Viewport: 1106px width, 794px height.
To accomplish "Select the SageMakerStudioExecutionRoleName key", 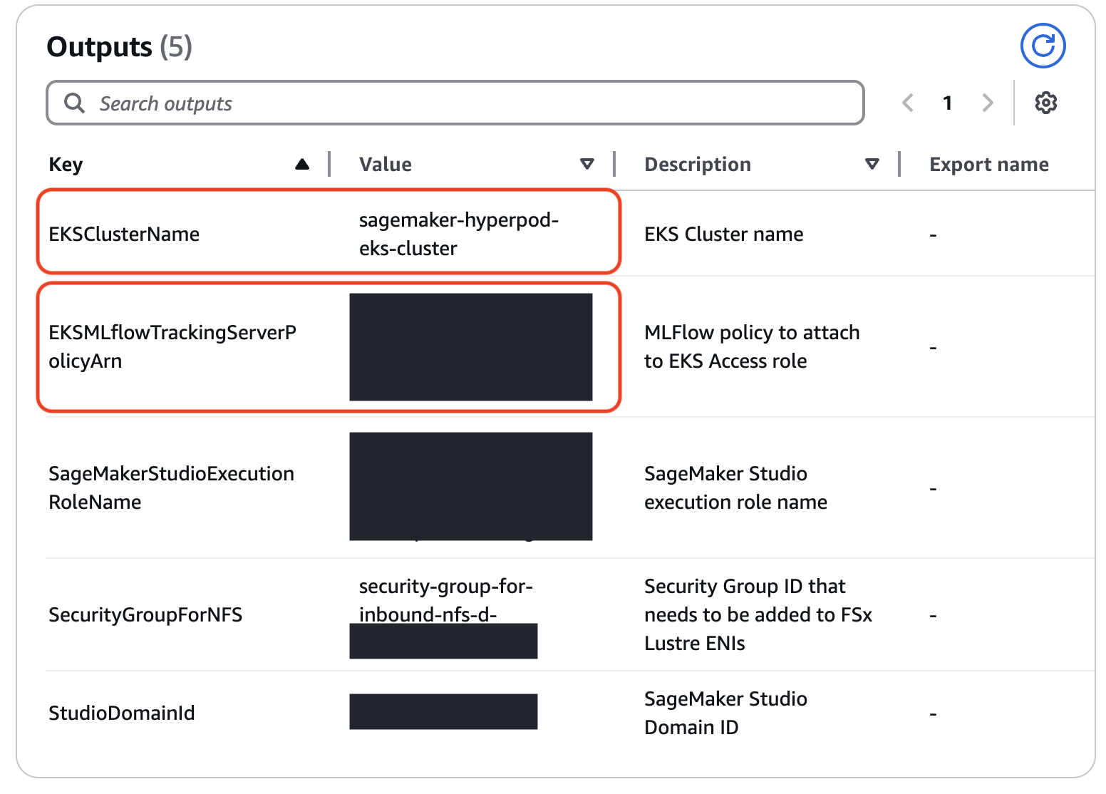I will [171, 488].
